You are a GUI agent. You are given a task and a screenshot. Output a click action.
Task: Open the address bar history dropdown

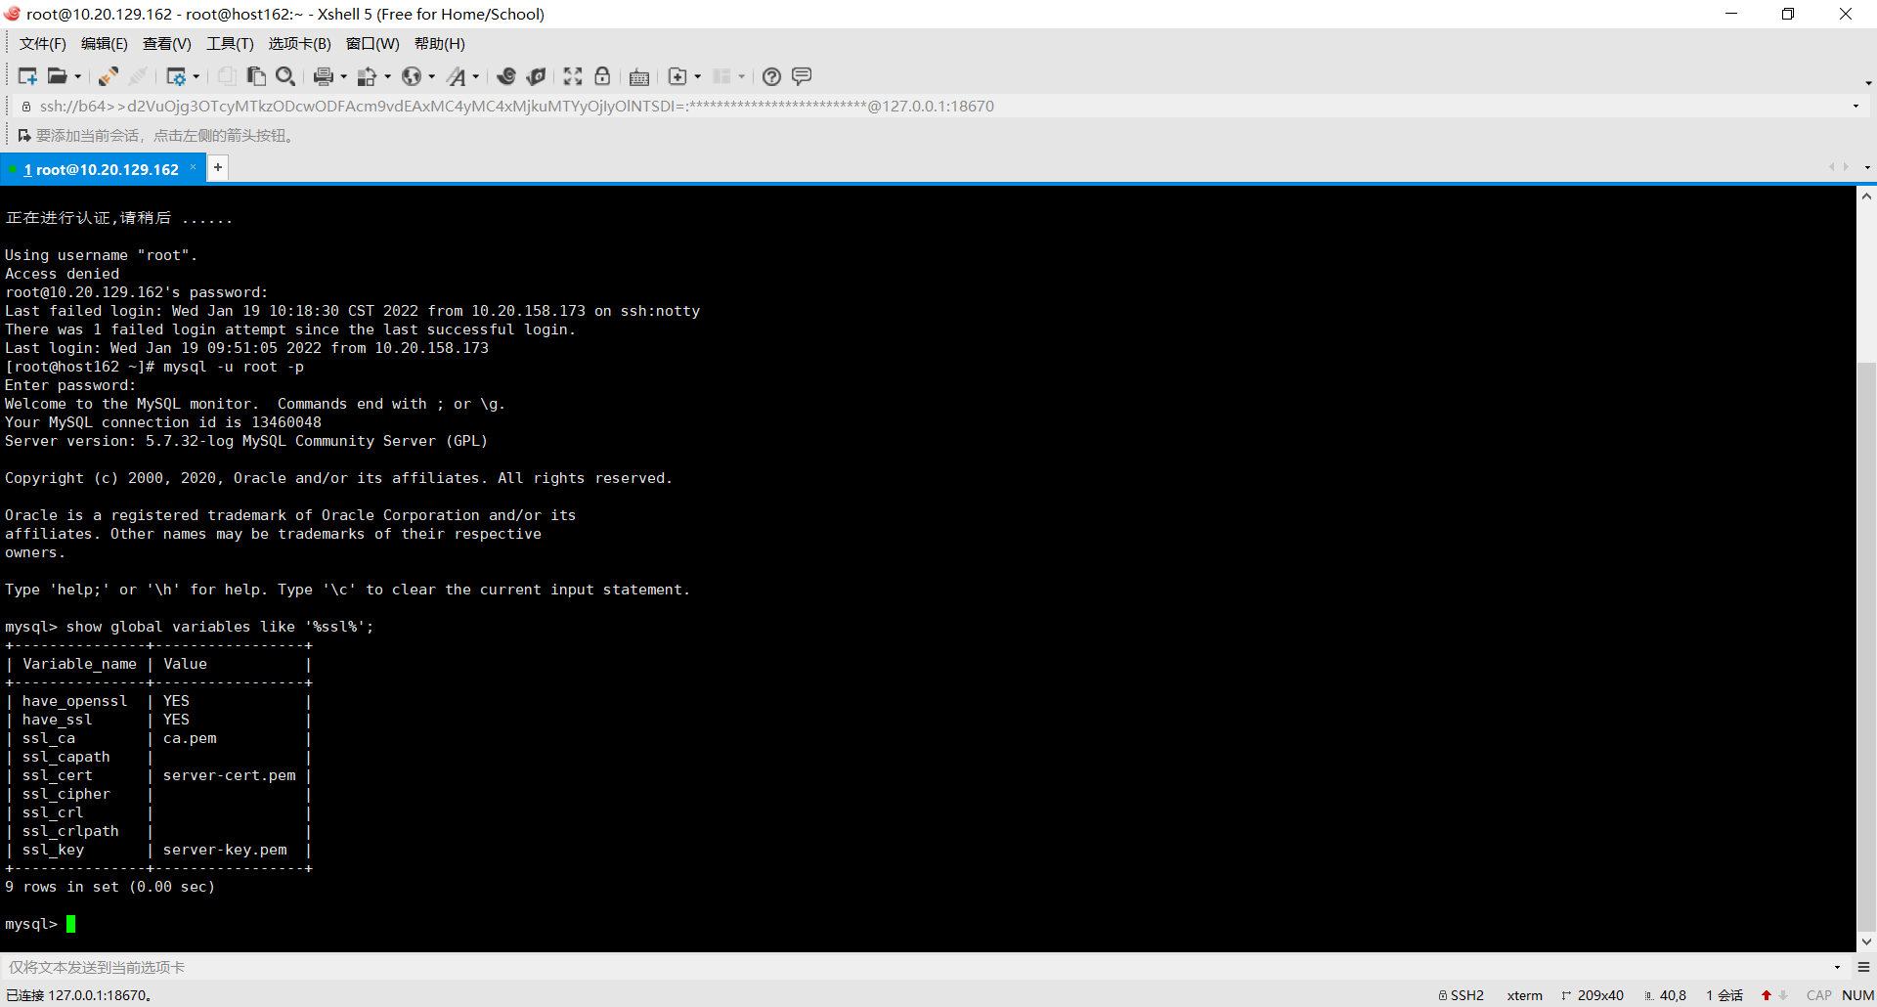[1855, 106]
